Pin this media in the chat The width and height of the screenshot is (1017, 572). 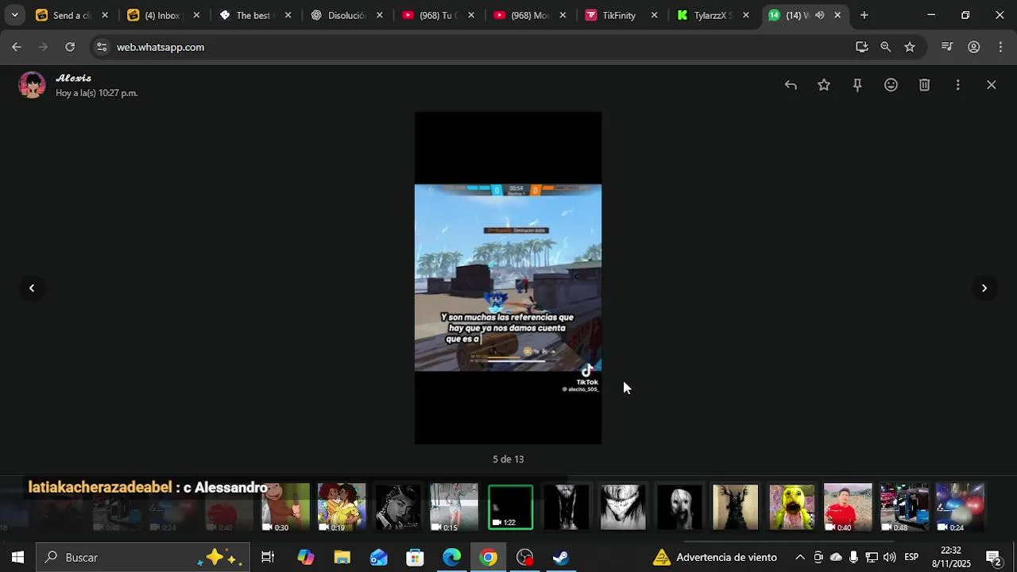coord(857,85)
